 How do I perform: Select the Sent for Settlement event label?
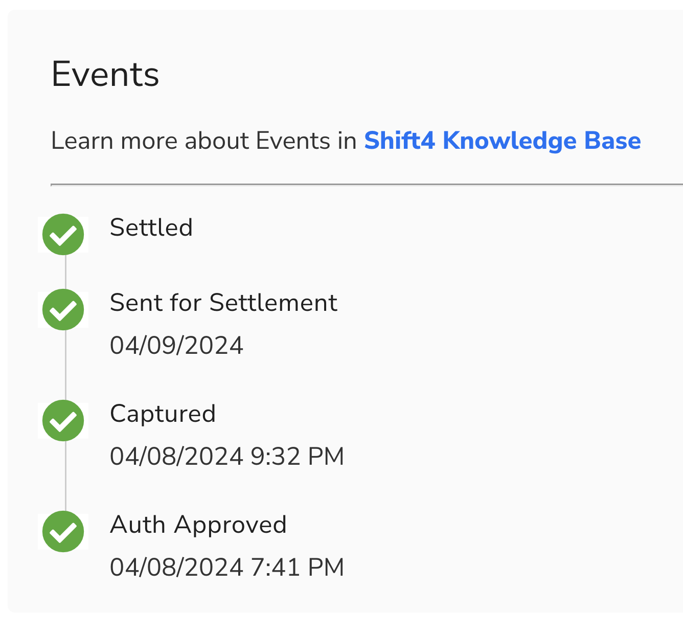point(223,303)
